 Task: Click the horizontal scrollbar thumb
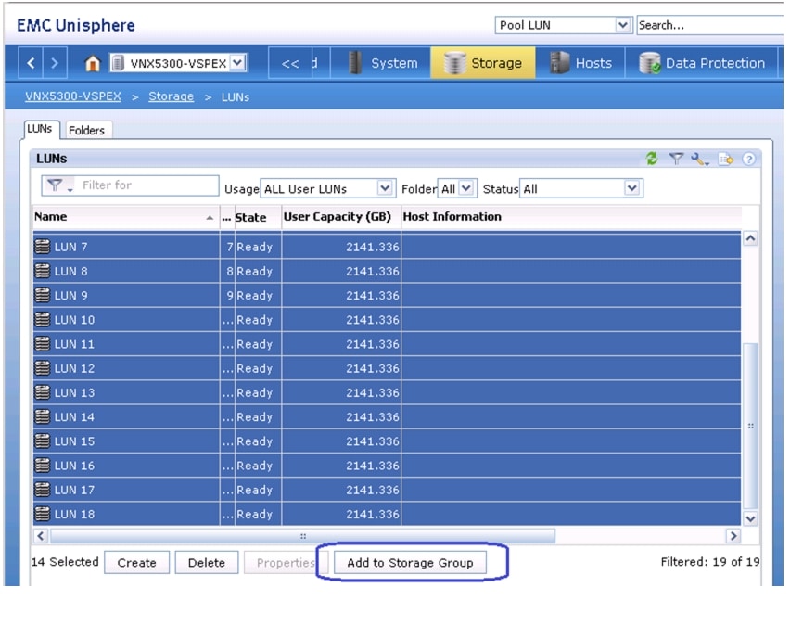pos(302,536)
